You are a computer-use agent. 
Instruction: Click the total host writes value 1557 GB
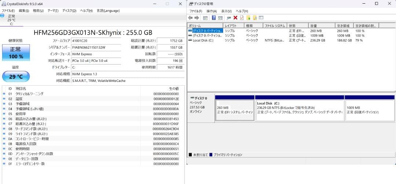pos(170,48)
